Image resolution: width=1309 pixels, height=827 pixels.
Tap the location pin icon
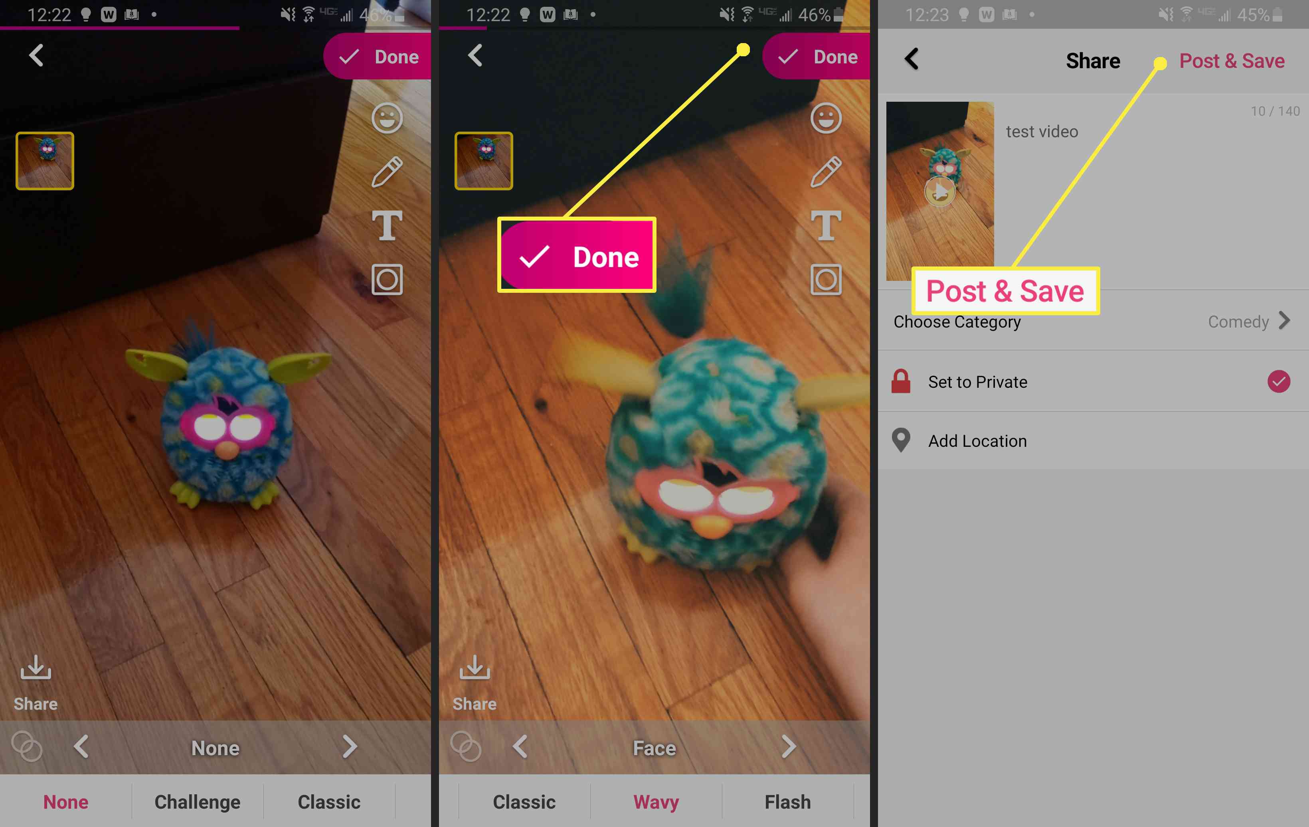(x=901, y=440)
